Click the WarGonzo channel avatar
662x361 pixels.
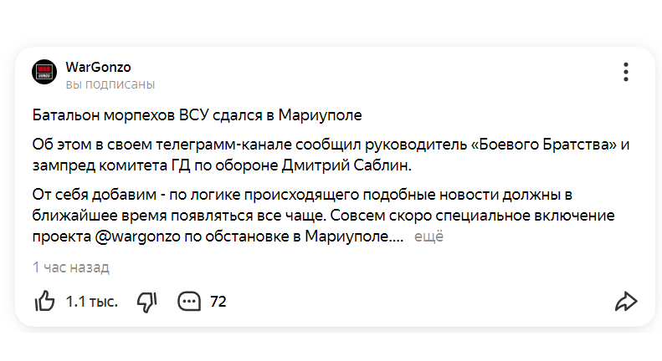pyautogui.click(x=44, y=72)
